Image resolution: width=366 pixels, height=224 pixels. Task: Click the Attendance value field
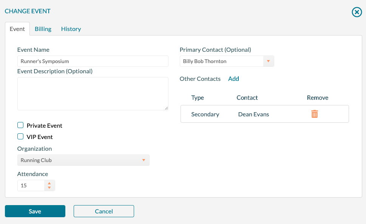[x=30, y=185]
